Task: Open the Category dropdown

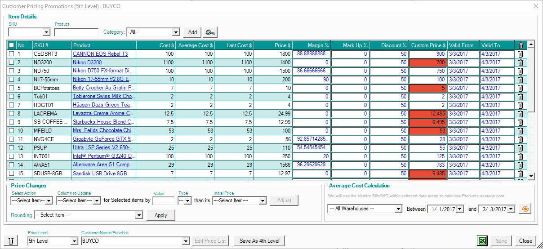Action: 176,32
